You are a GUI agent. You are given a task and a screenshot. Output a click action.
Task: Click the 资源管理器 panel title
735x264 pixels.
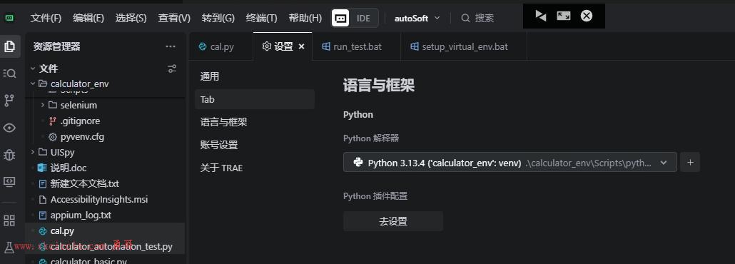56,46
